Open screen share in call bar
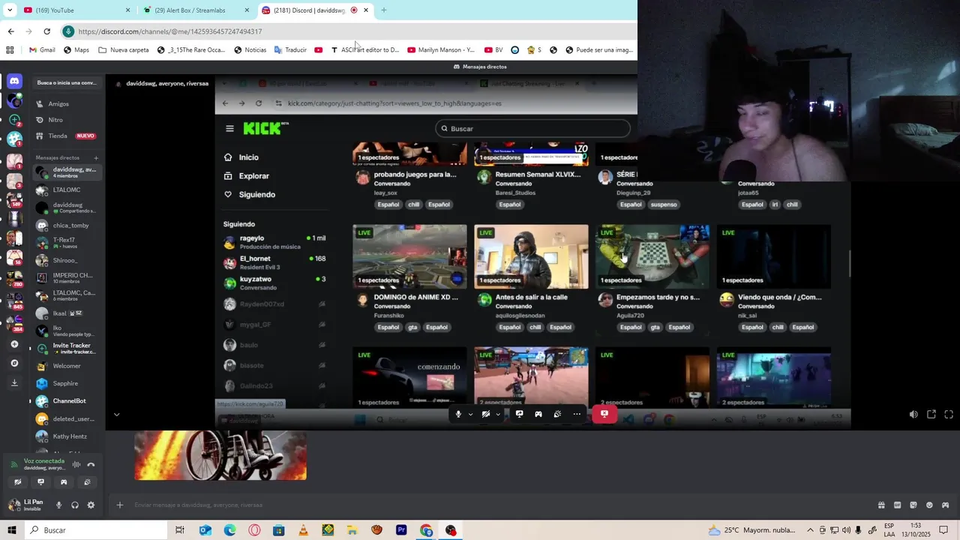 [x=519, y=414]
